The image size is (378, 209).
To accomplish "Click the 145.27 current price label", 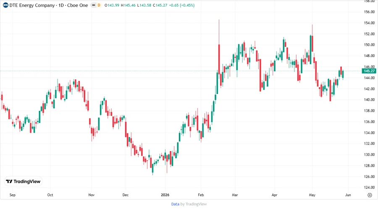I will click(x=369, y=71).
